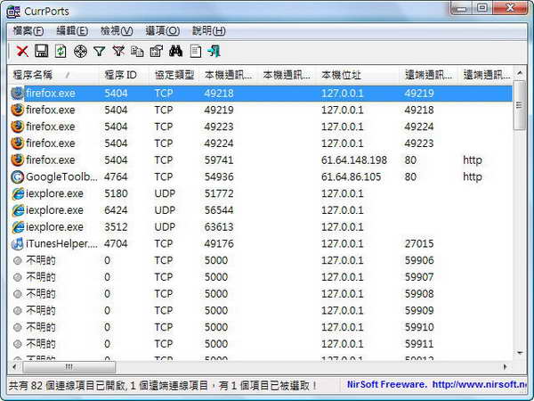Click the NirSoft website link in status bar

coord(438,386)
